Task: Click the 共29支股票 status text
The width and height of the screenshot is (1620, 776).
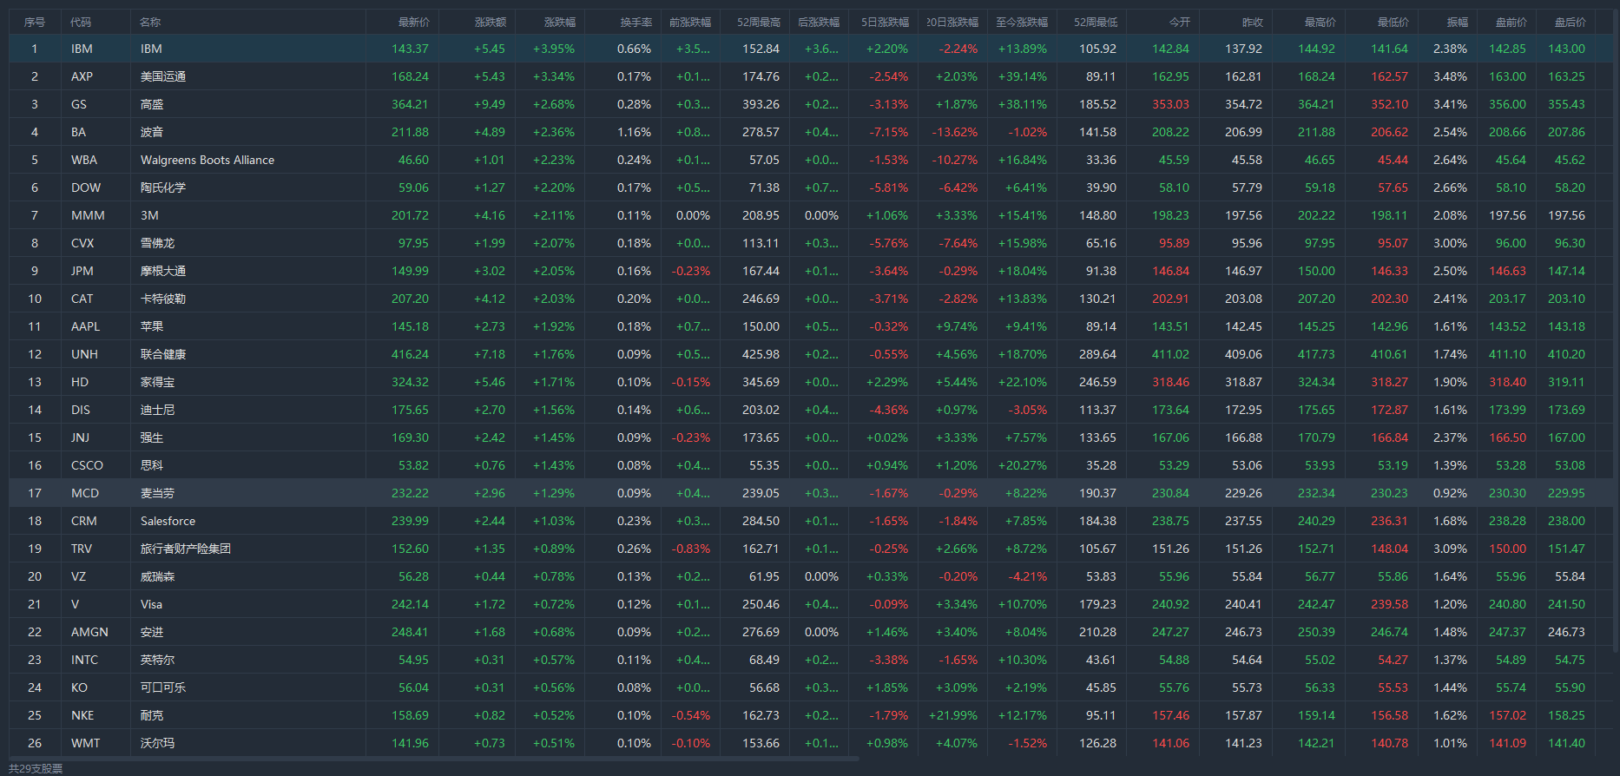Action: point(36,768)
